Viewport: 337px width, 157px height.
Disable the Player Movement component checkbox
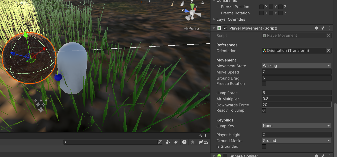225,28
